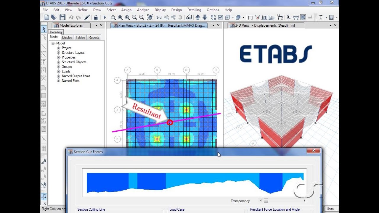Select the Reshape Object tool below pointer

click(44, 37)
